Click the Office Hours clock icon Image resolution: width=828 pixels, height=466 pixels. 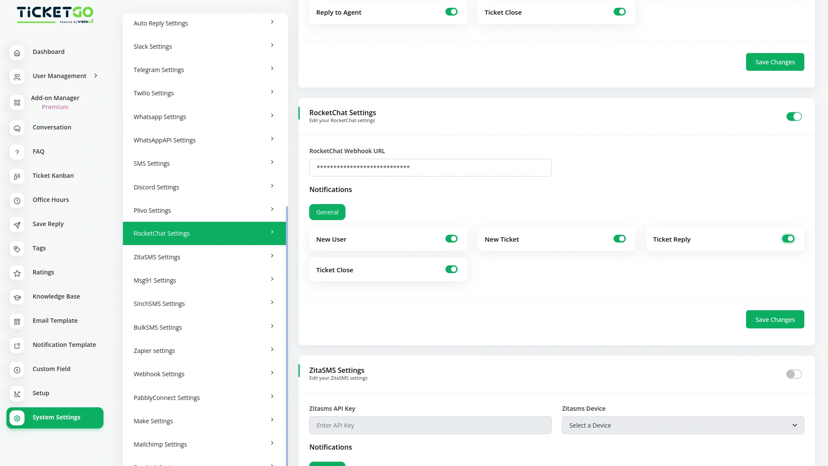17,201
